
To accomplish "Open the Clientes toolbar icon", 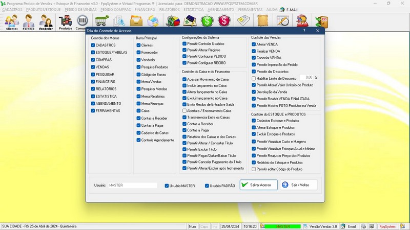I will tap(12, 22).
